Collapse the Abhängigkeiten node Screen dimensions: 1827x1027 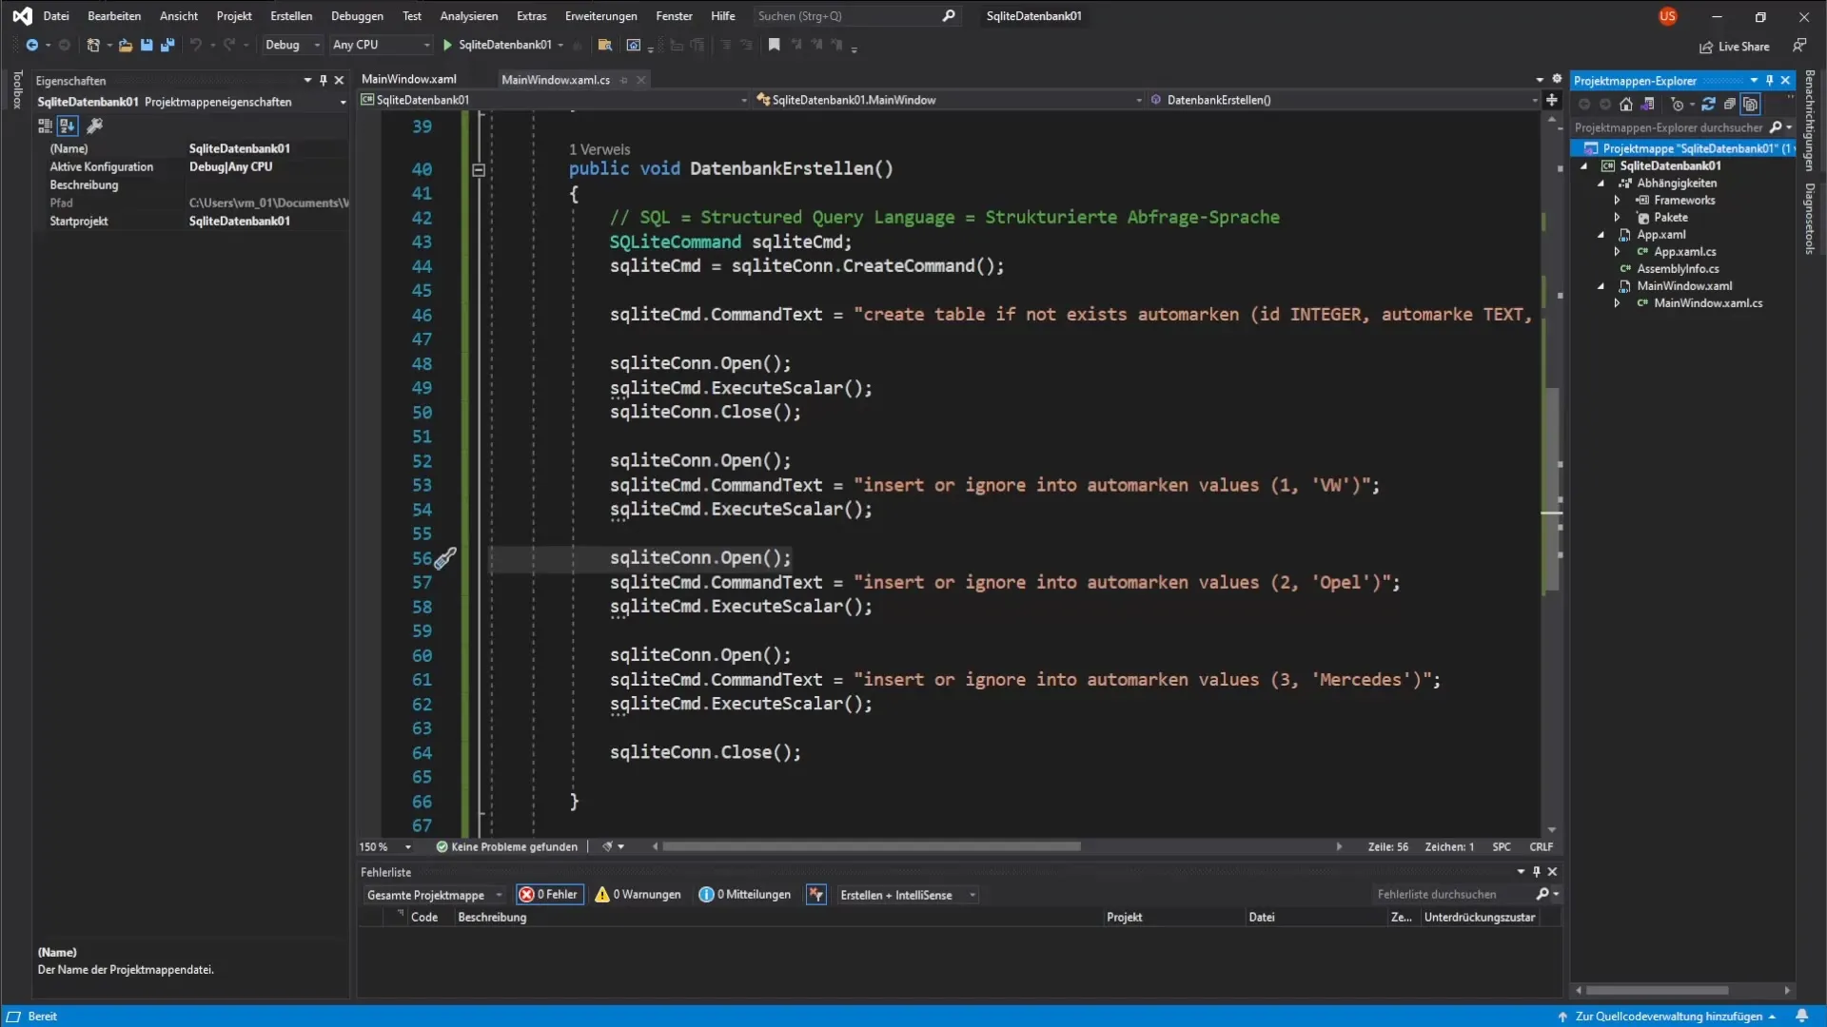pos(1601,184)
